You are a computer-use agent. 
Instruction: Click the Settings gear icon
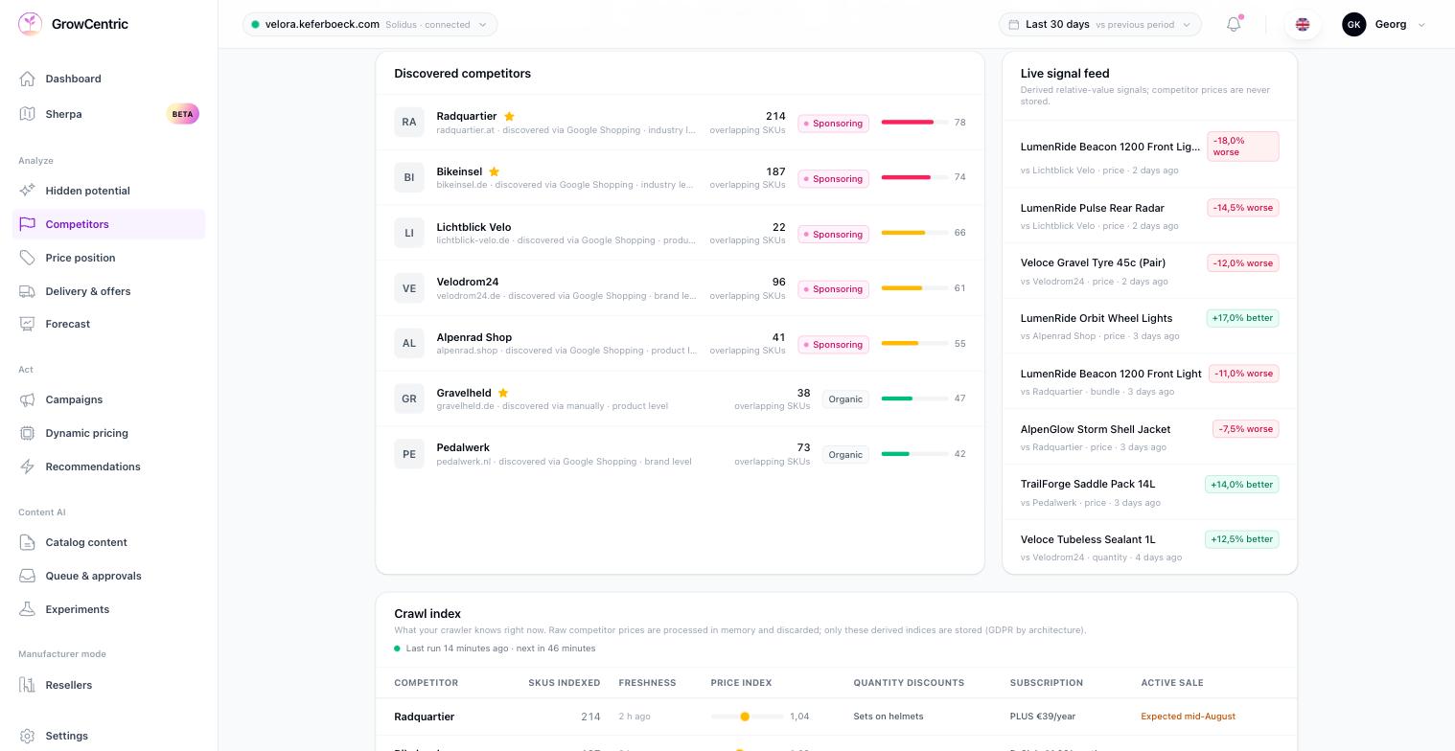(27, 736)
